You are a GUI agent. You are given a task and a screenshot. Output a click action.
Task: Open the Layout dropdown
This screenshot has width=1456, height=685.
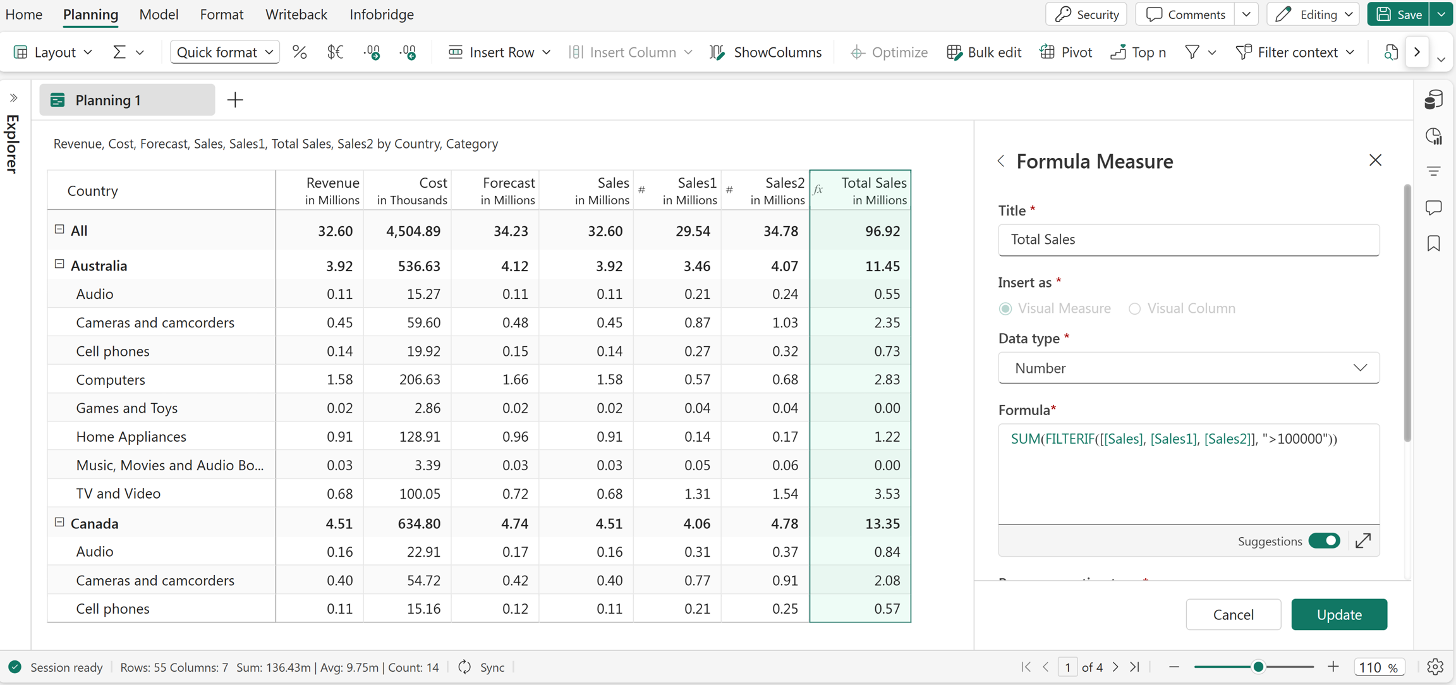click(x=54, y=52)
